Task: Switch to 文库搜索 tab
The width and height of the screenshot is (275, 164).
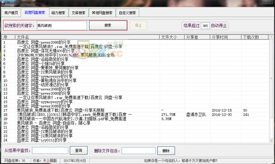Action: pos(78,12)
